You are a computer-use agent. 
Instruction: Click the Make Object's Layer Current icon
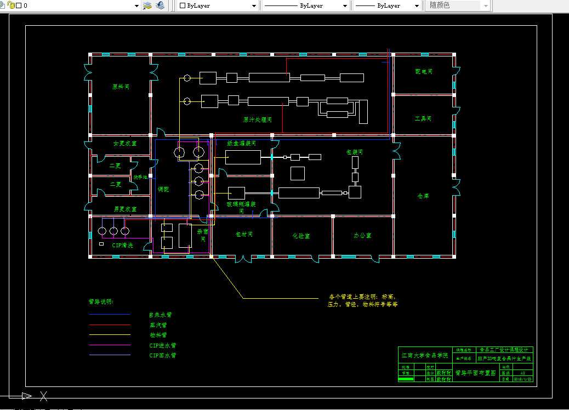coord(147,5)
